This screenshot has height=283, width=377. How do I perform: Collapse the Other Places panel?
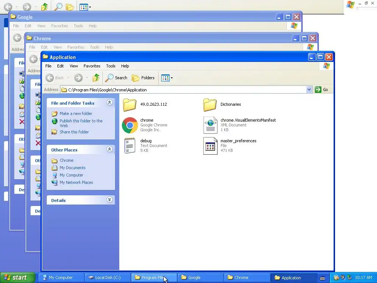pos(109,150)
